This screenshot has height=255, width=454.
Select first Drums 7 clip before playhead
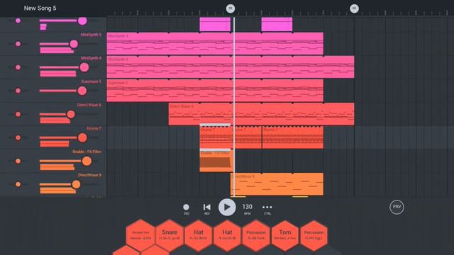click(x=216, y=137)
